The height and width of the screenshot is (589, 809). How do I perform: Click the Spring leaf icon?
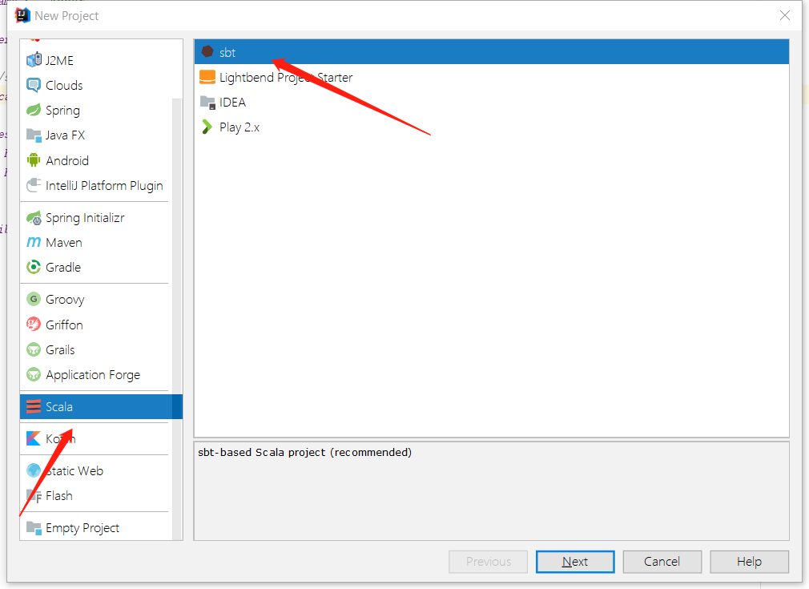pos(34,110)
